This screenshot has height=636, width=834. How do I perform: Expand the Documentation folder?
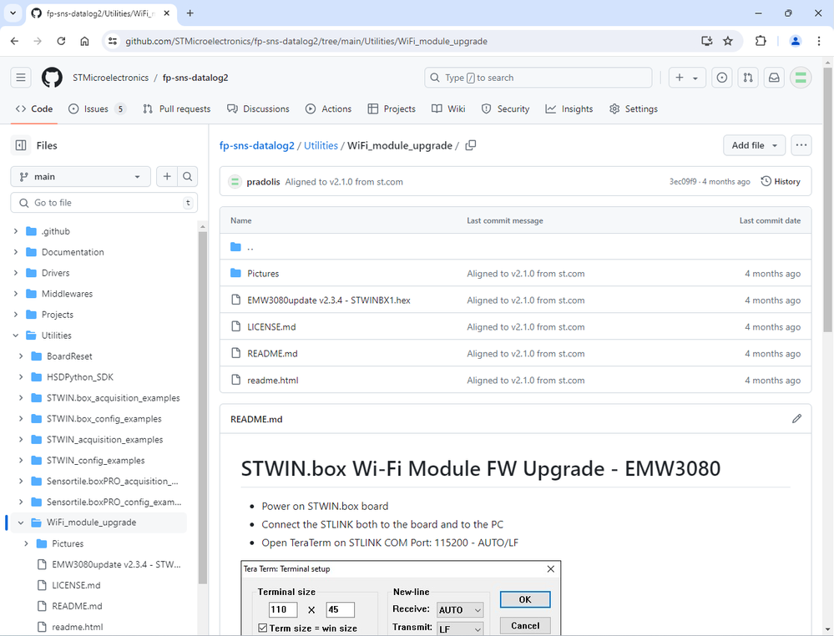coord(15,252)
